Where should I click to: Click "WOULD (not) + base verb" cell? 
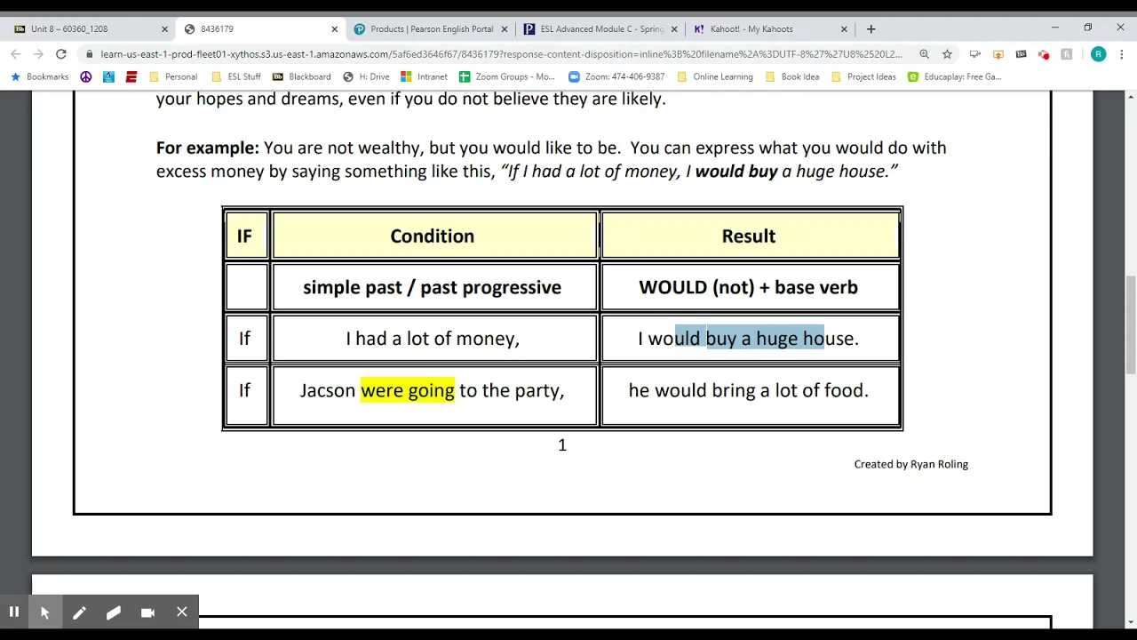pyautogui.click(x=751, y=287)
